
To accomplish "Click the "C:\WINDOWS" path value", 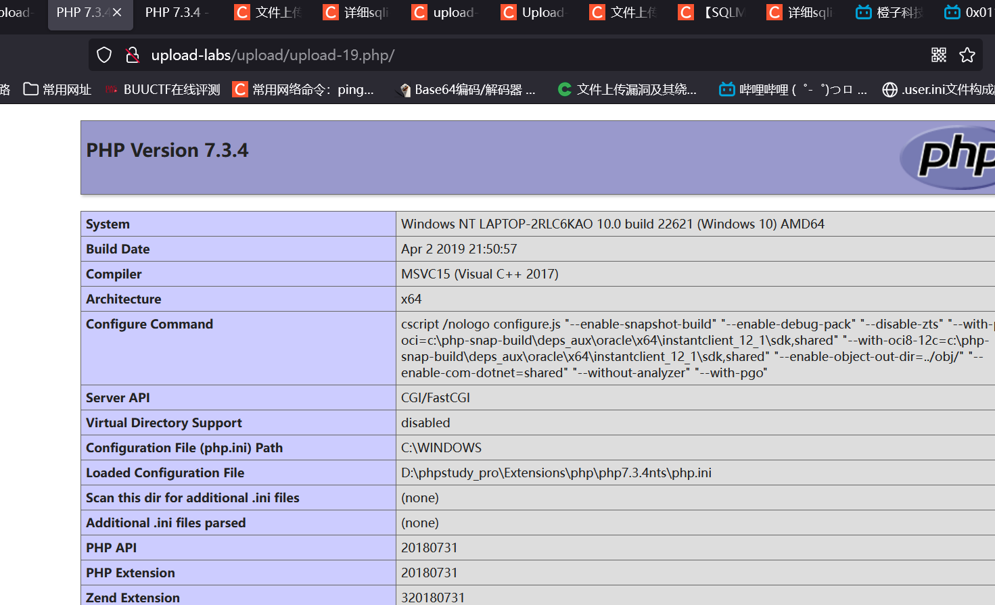I will 442,447.
